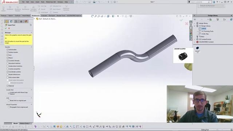The height and width of the screenshot is (131, 233).
Task: Open the Appearances task pane tab
Action: (x=191, y=33)
